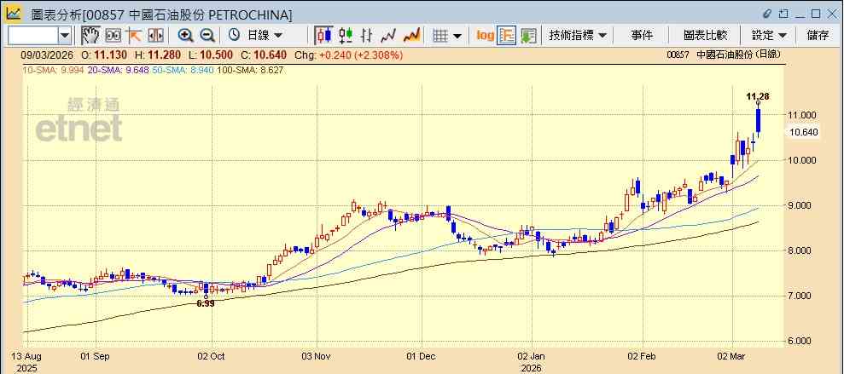
Task: Switch to line chart type
Action: (388, 36)
